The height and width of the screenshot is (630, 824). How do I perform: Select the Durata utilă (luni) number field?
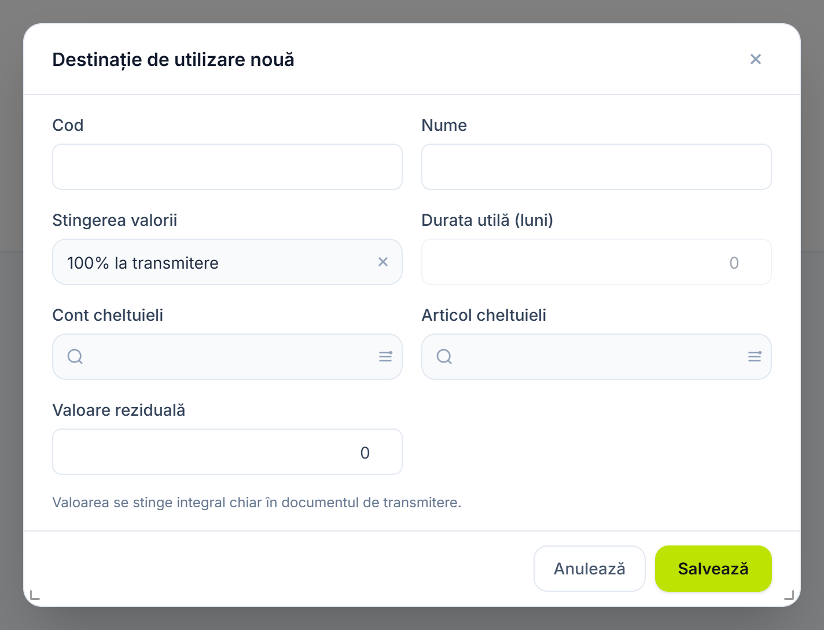click(x=597, y=262)
